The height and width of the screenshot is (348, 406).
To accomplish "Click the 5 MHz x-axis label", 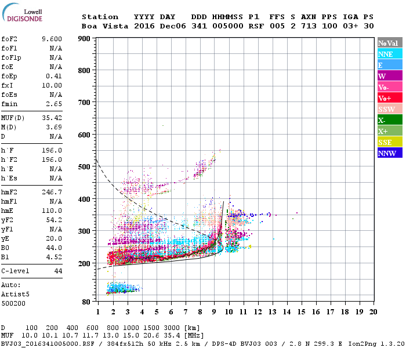I will [x=157, y=312].
